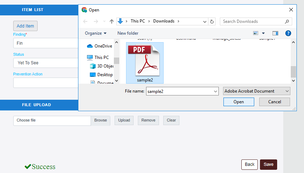Select the sample2 PDF file thumbnail
Image resolution: width=304 pixels, height=173 pixels.
[145, 61]
